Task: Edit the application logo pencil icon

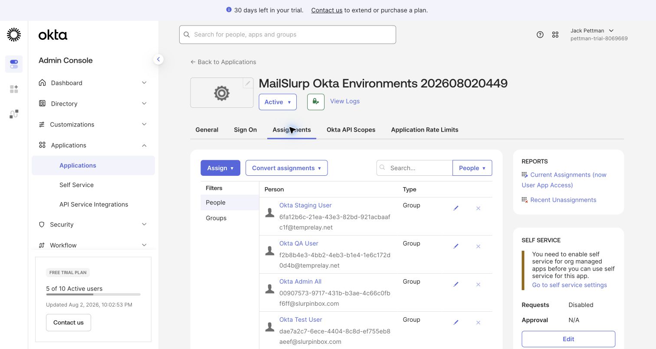Action: coord(248,83)
